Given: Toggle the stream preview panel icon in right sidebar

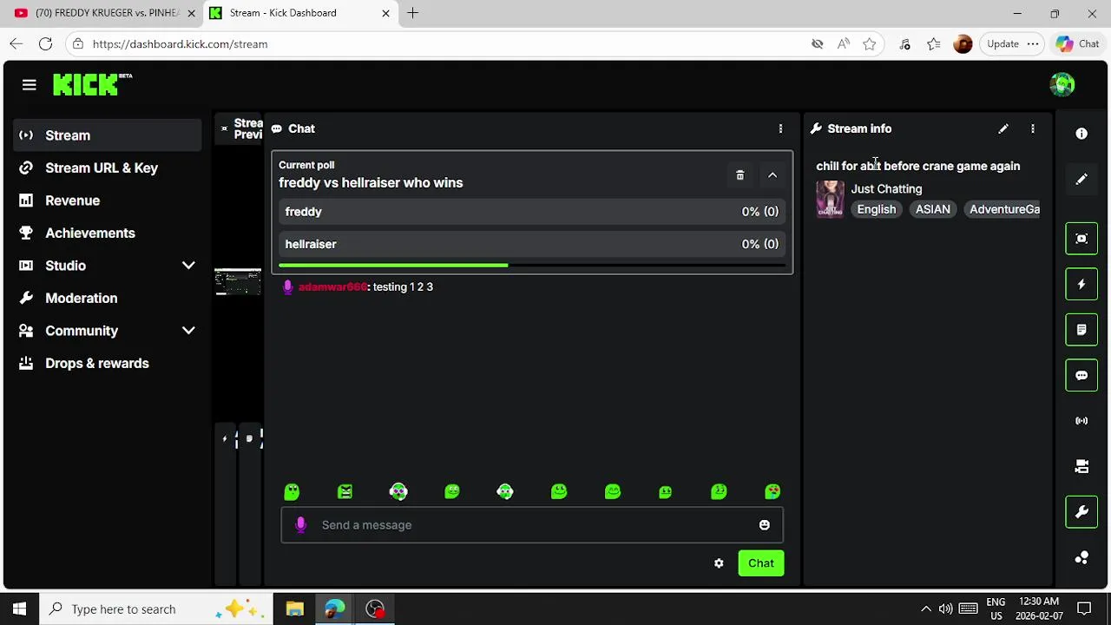Looking at the screenshot, I should 1081,239.
